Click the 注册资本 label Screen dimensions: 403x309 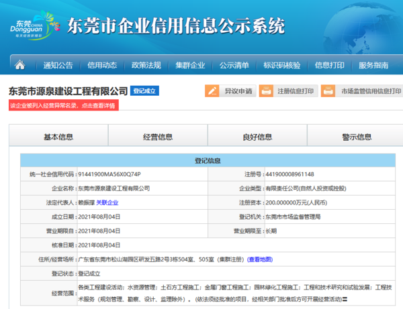pos(252,202)
